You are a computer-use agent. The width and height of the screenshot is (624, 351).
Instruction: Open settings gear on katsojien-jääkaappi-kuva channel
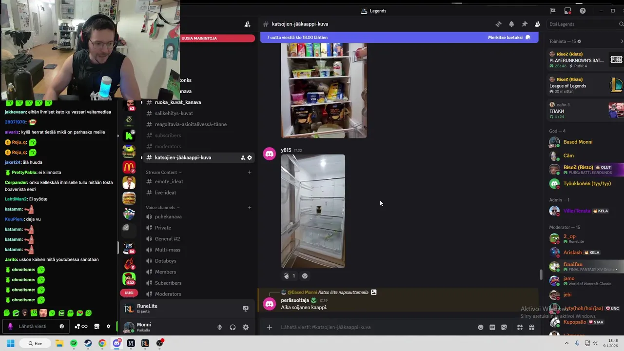[250, 157]
